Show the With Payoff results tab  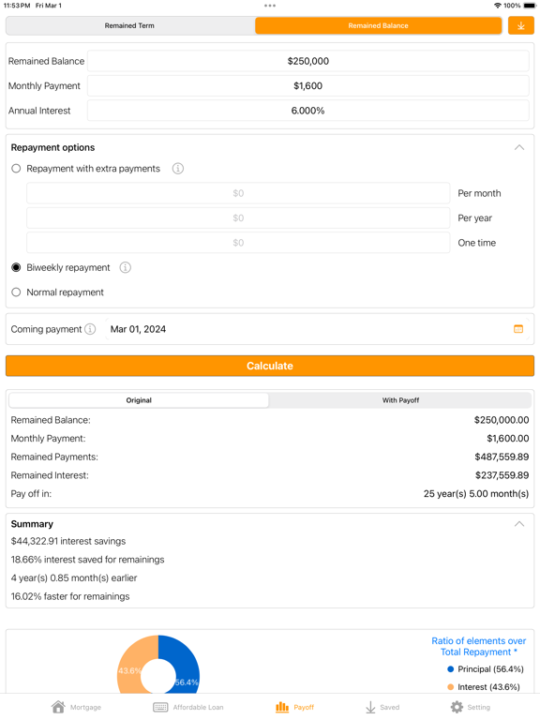click(x=400, y=400)
